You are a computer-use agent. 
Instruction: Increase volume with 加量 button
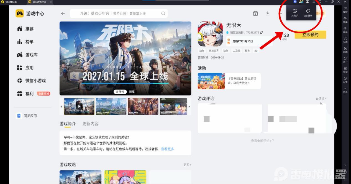click(345, 20)
